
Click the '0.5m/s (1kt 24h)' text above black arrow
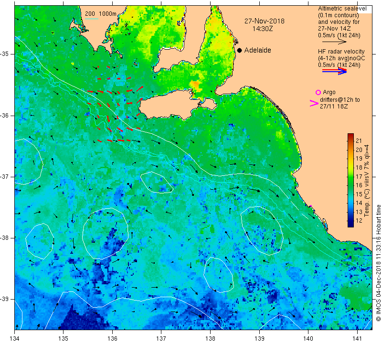click(339, 35)
